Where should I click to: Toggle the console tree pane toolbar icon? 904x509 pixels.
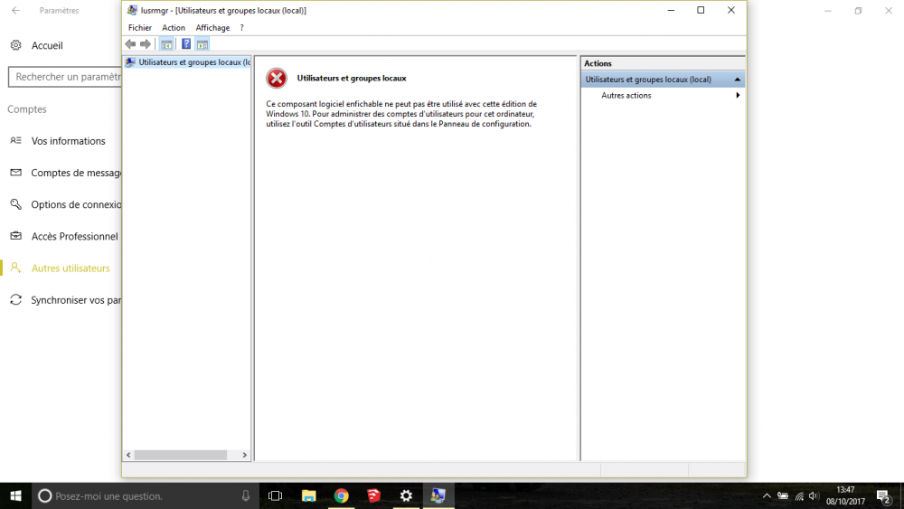(x=166, y=43)
